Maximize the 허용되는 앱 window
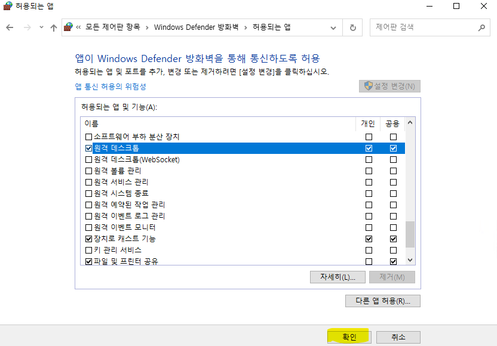 pos(456,6)
